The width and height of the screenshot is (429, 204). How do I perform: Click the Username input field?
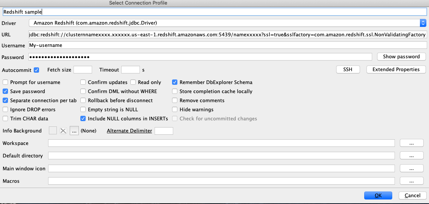click(x=227, y=45)
